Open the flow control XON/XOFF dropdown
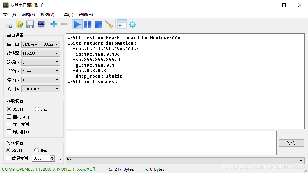Viewport: 308px width, 173px height. coord(41,89)
